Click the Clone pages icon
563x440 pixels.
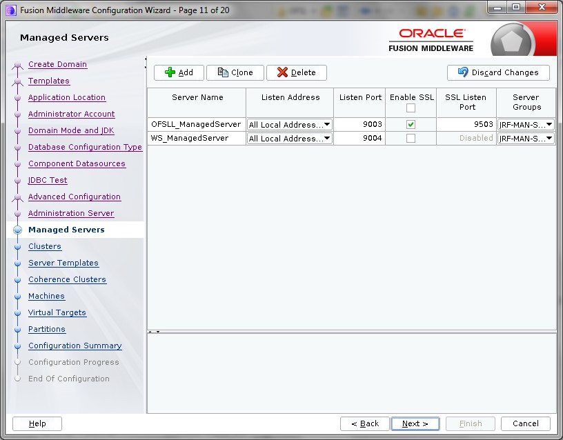tap(223, 72)
